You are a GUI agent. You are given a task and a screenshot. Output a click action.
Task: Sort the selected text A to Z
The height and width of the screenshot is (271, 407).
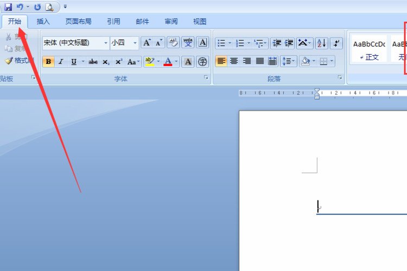coord(322,43)
